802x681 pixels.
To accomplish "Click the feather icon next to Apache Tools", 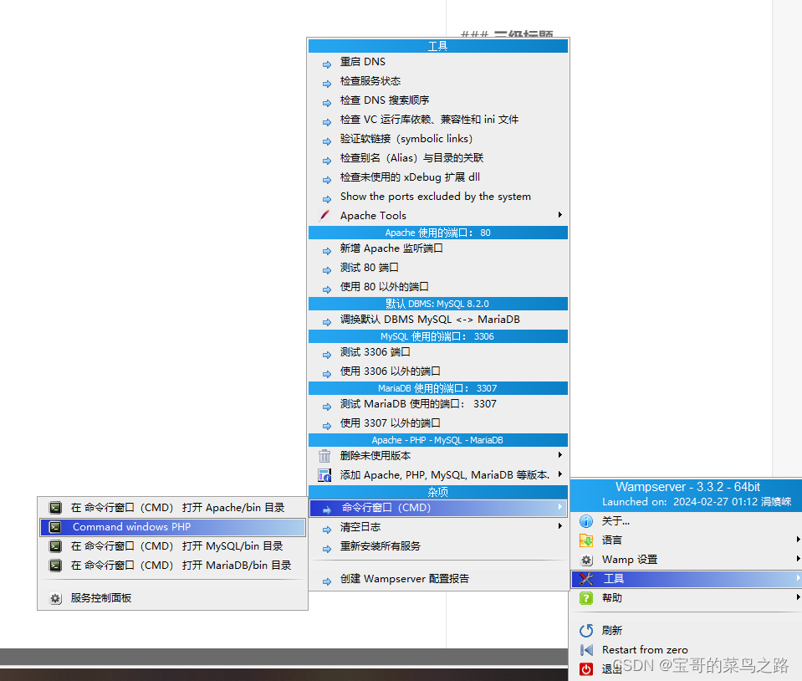I will tap(324, 215).
